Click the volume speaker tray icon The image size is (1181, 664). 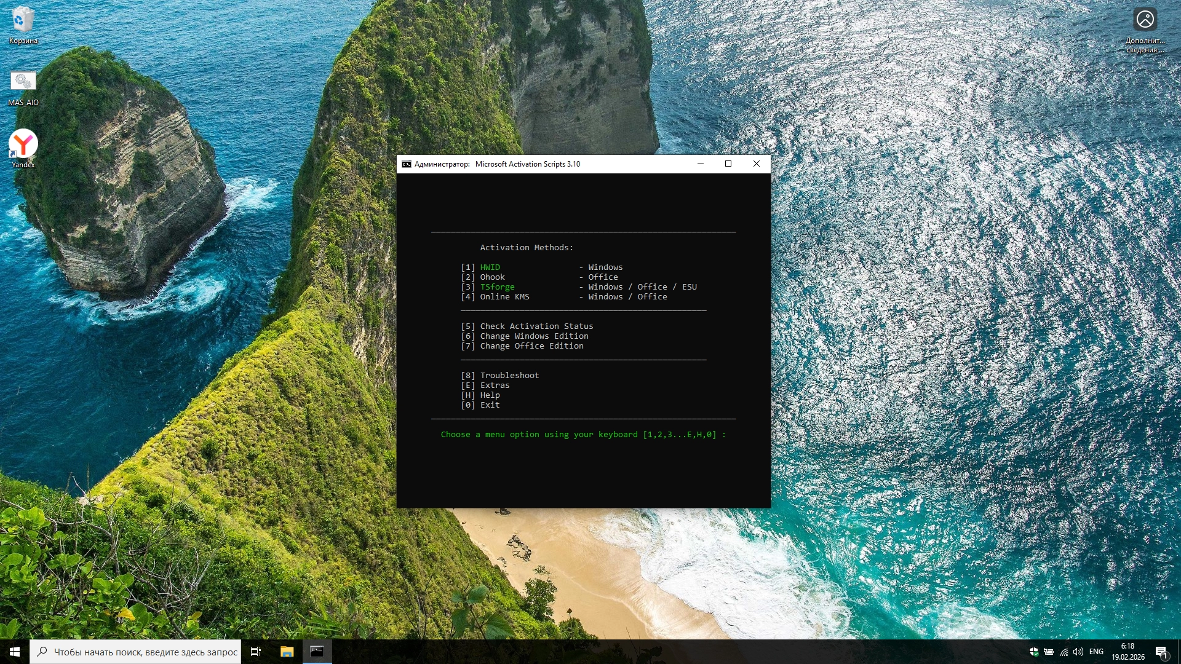(1078, 652)
